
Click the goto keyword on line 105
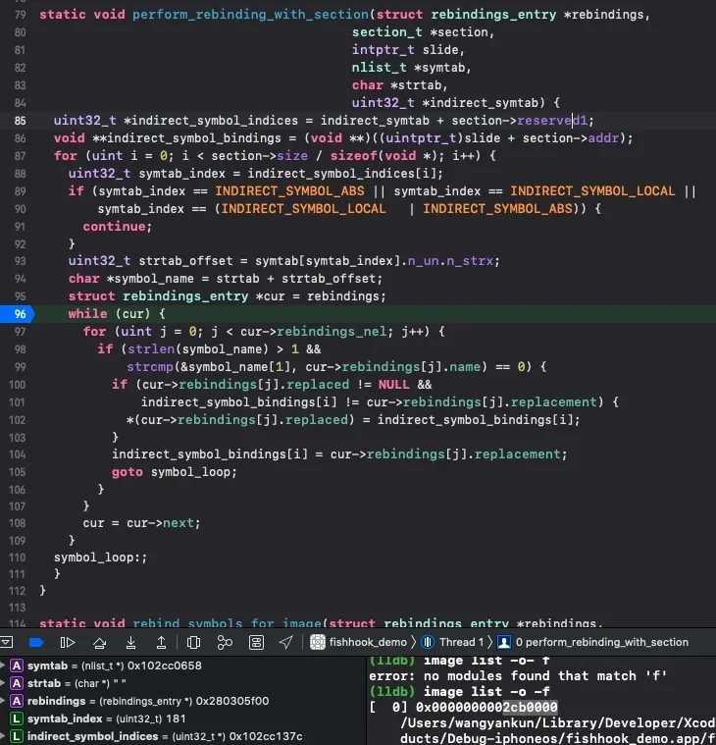coord(127,472)
